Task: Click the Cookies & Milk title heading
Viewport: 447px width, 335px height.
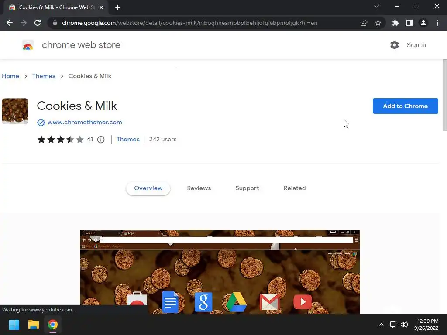Action: [x=77, y=106]
